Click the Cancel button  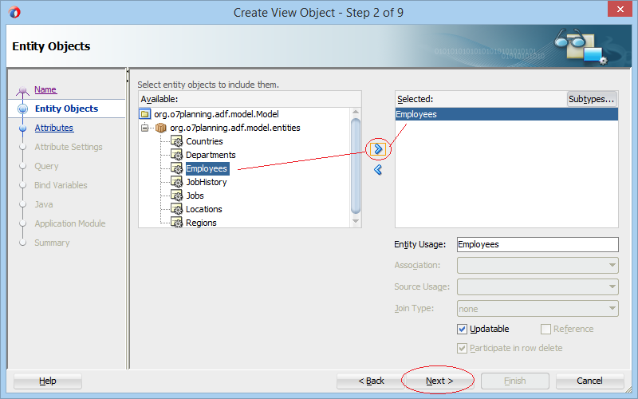(589, 381)
